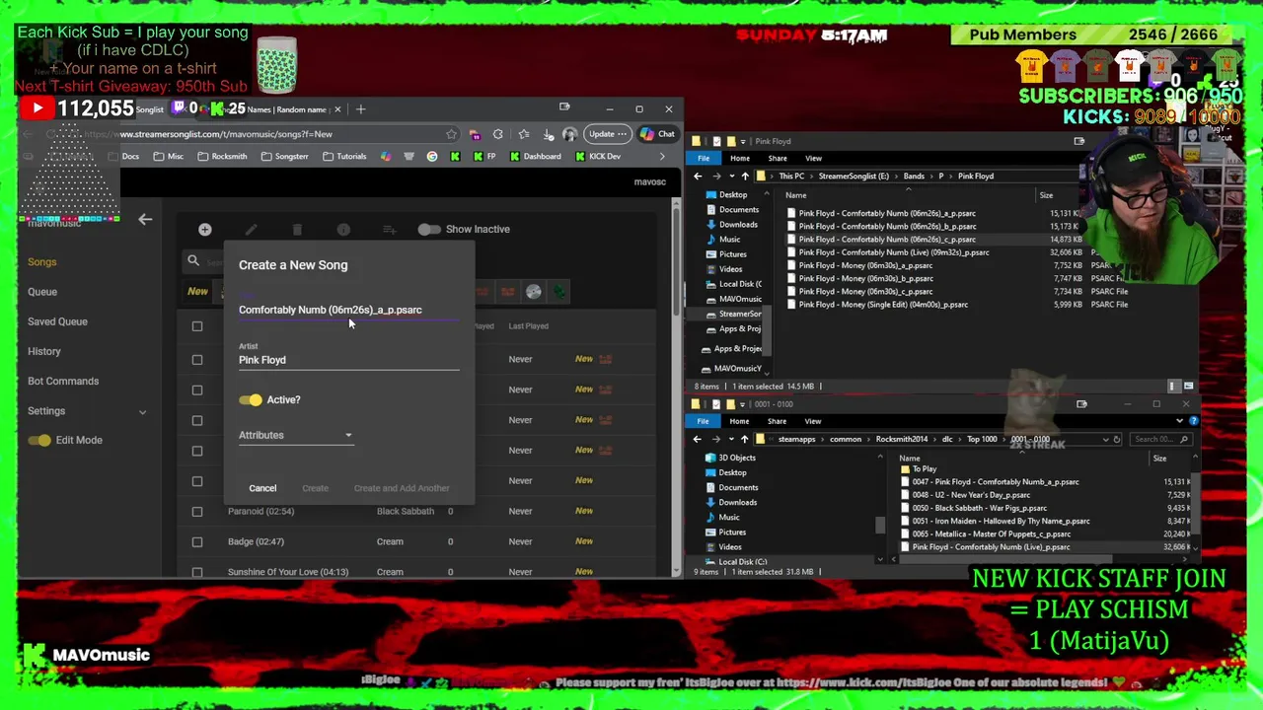Viewport: 1263px width, 710px height.
Task: Open recent locations dropdown in 0001 - 0100 explorer
Action: 731,439
